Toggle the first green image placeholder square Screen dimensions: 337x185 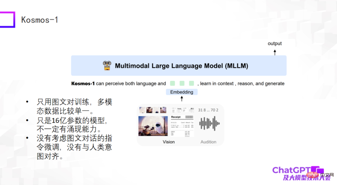[x=173, y=83]
